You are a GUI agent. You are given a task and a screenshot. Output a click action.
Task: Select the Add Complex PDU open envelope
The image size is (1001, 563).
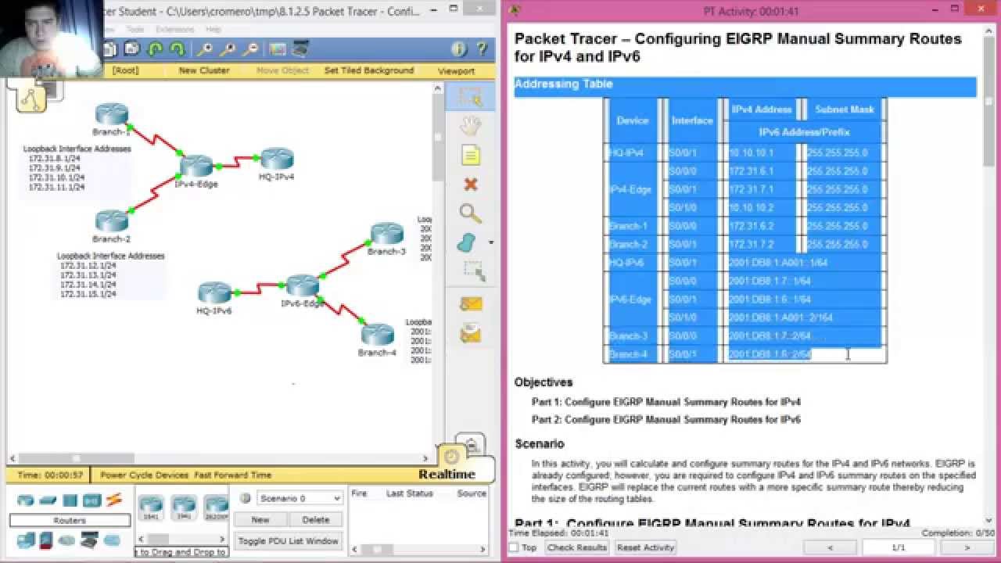471,334
